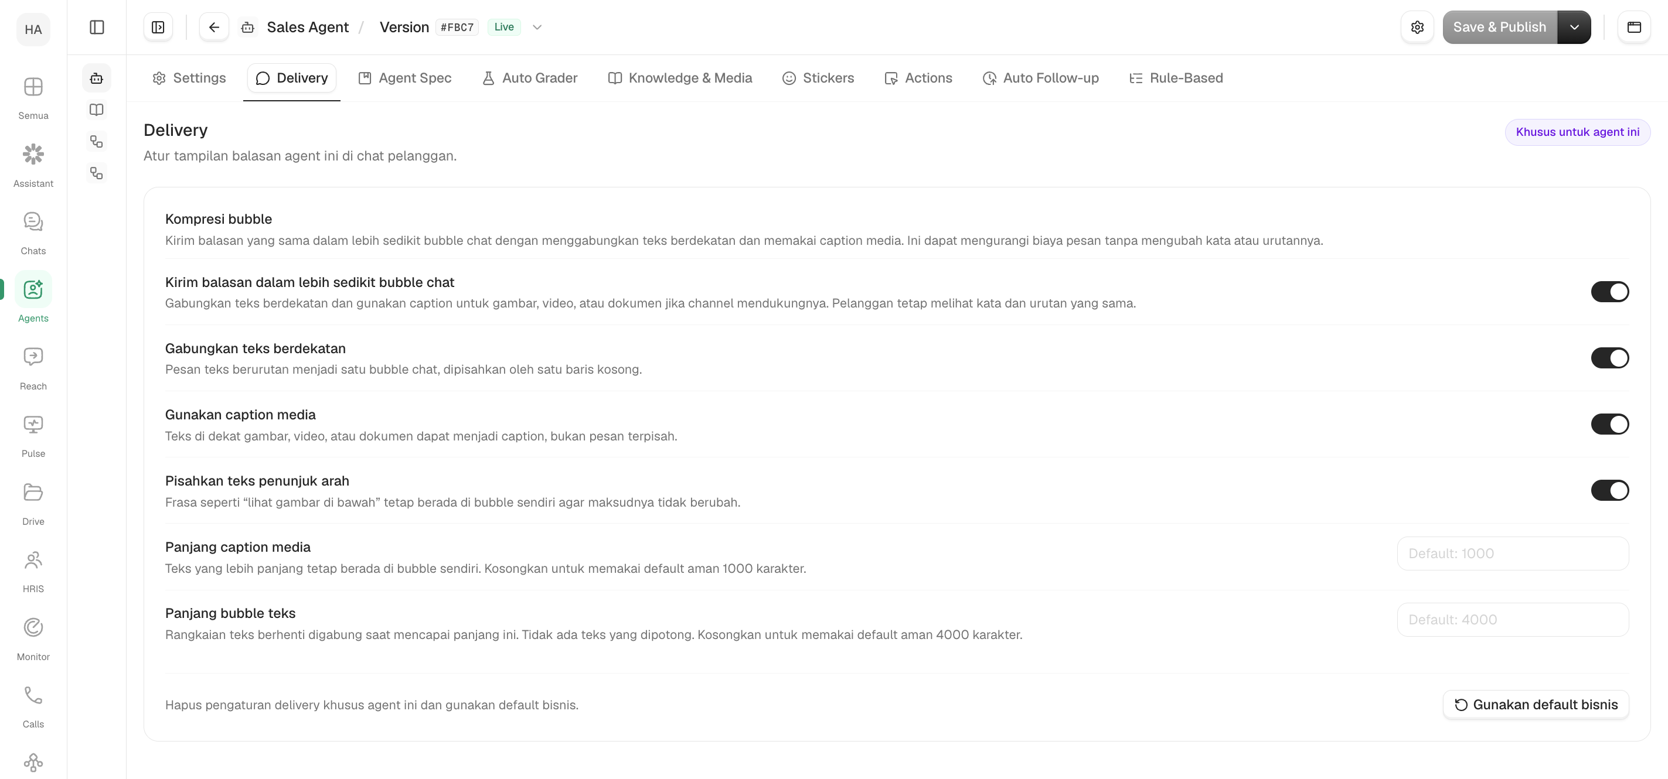Open the HRIS people icon

click(33, 560)
